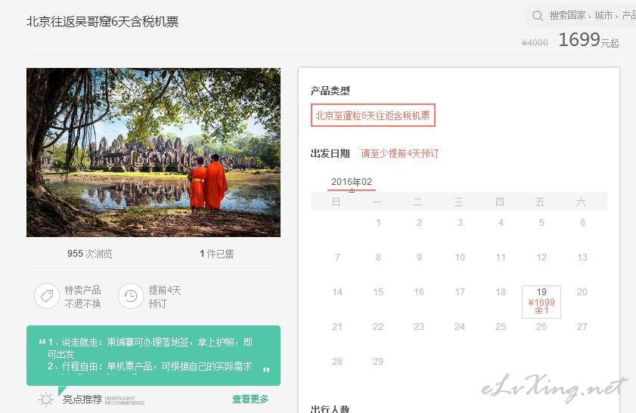Click the opening quote mark in green box
This screenshot has width=636, height=413.
pyautogui.click(x=42, y=343)
